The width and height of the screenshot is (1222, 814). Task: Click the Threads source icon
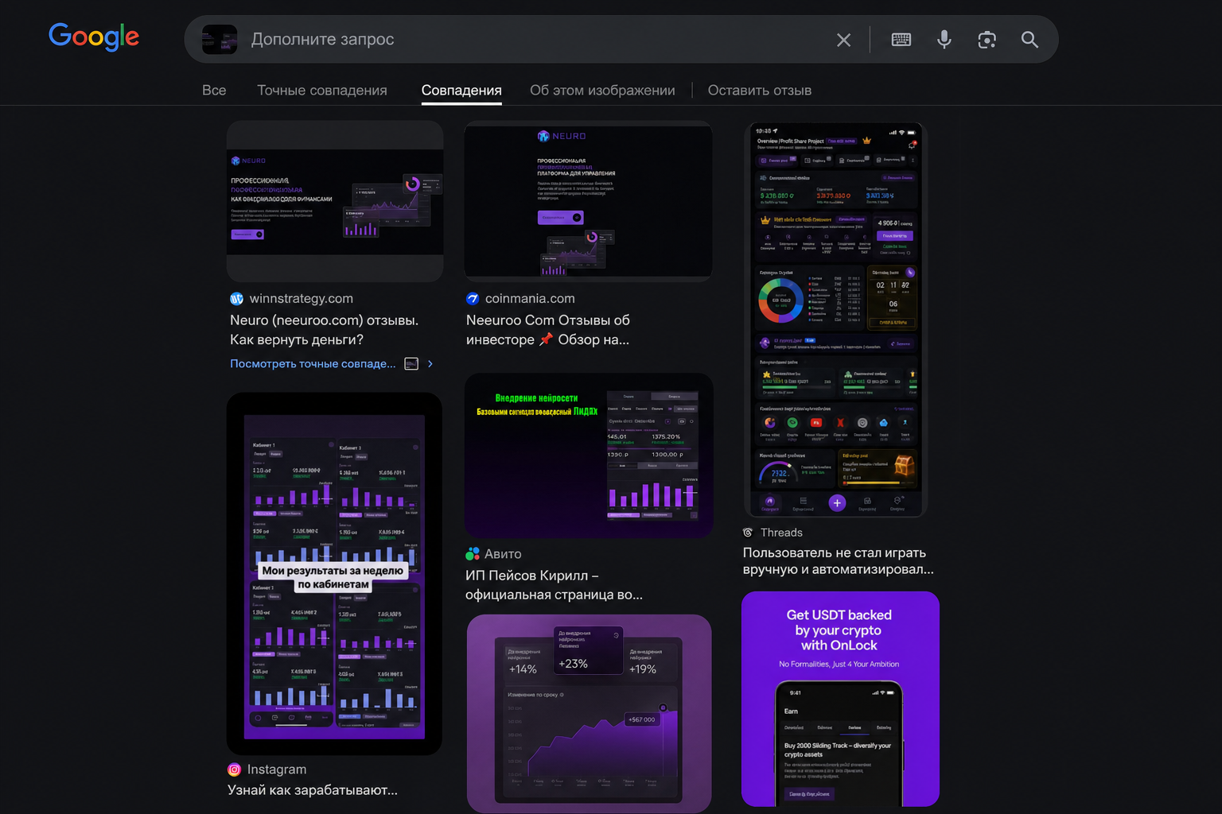pyautogui.click(x=748, y=533)
